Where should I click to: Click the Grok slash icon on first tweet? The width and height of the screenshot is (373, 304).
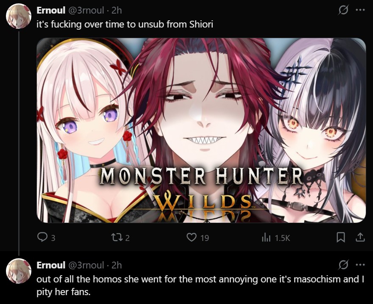click(343, 10)
